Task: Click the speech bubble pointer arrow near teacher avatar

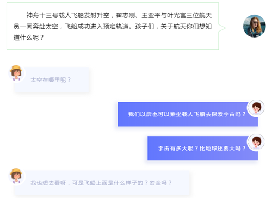Action: pyautogui.click(x=222, y=28)
